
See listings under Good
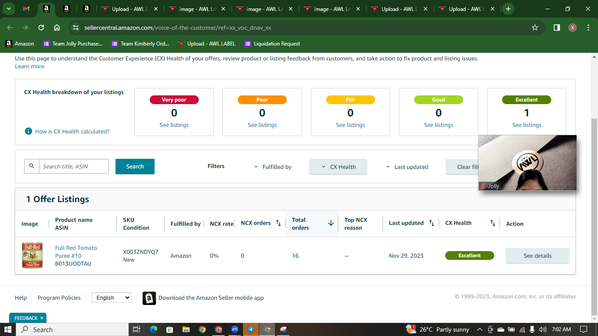pos(439,125)
